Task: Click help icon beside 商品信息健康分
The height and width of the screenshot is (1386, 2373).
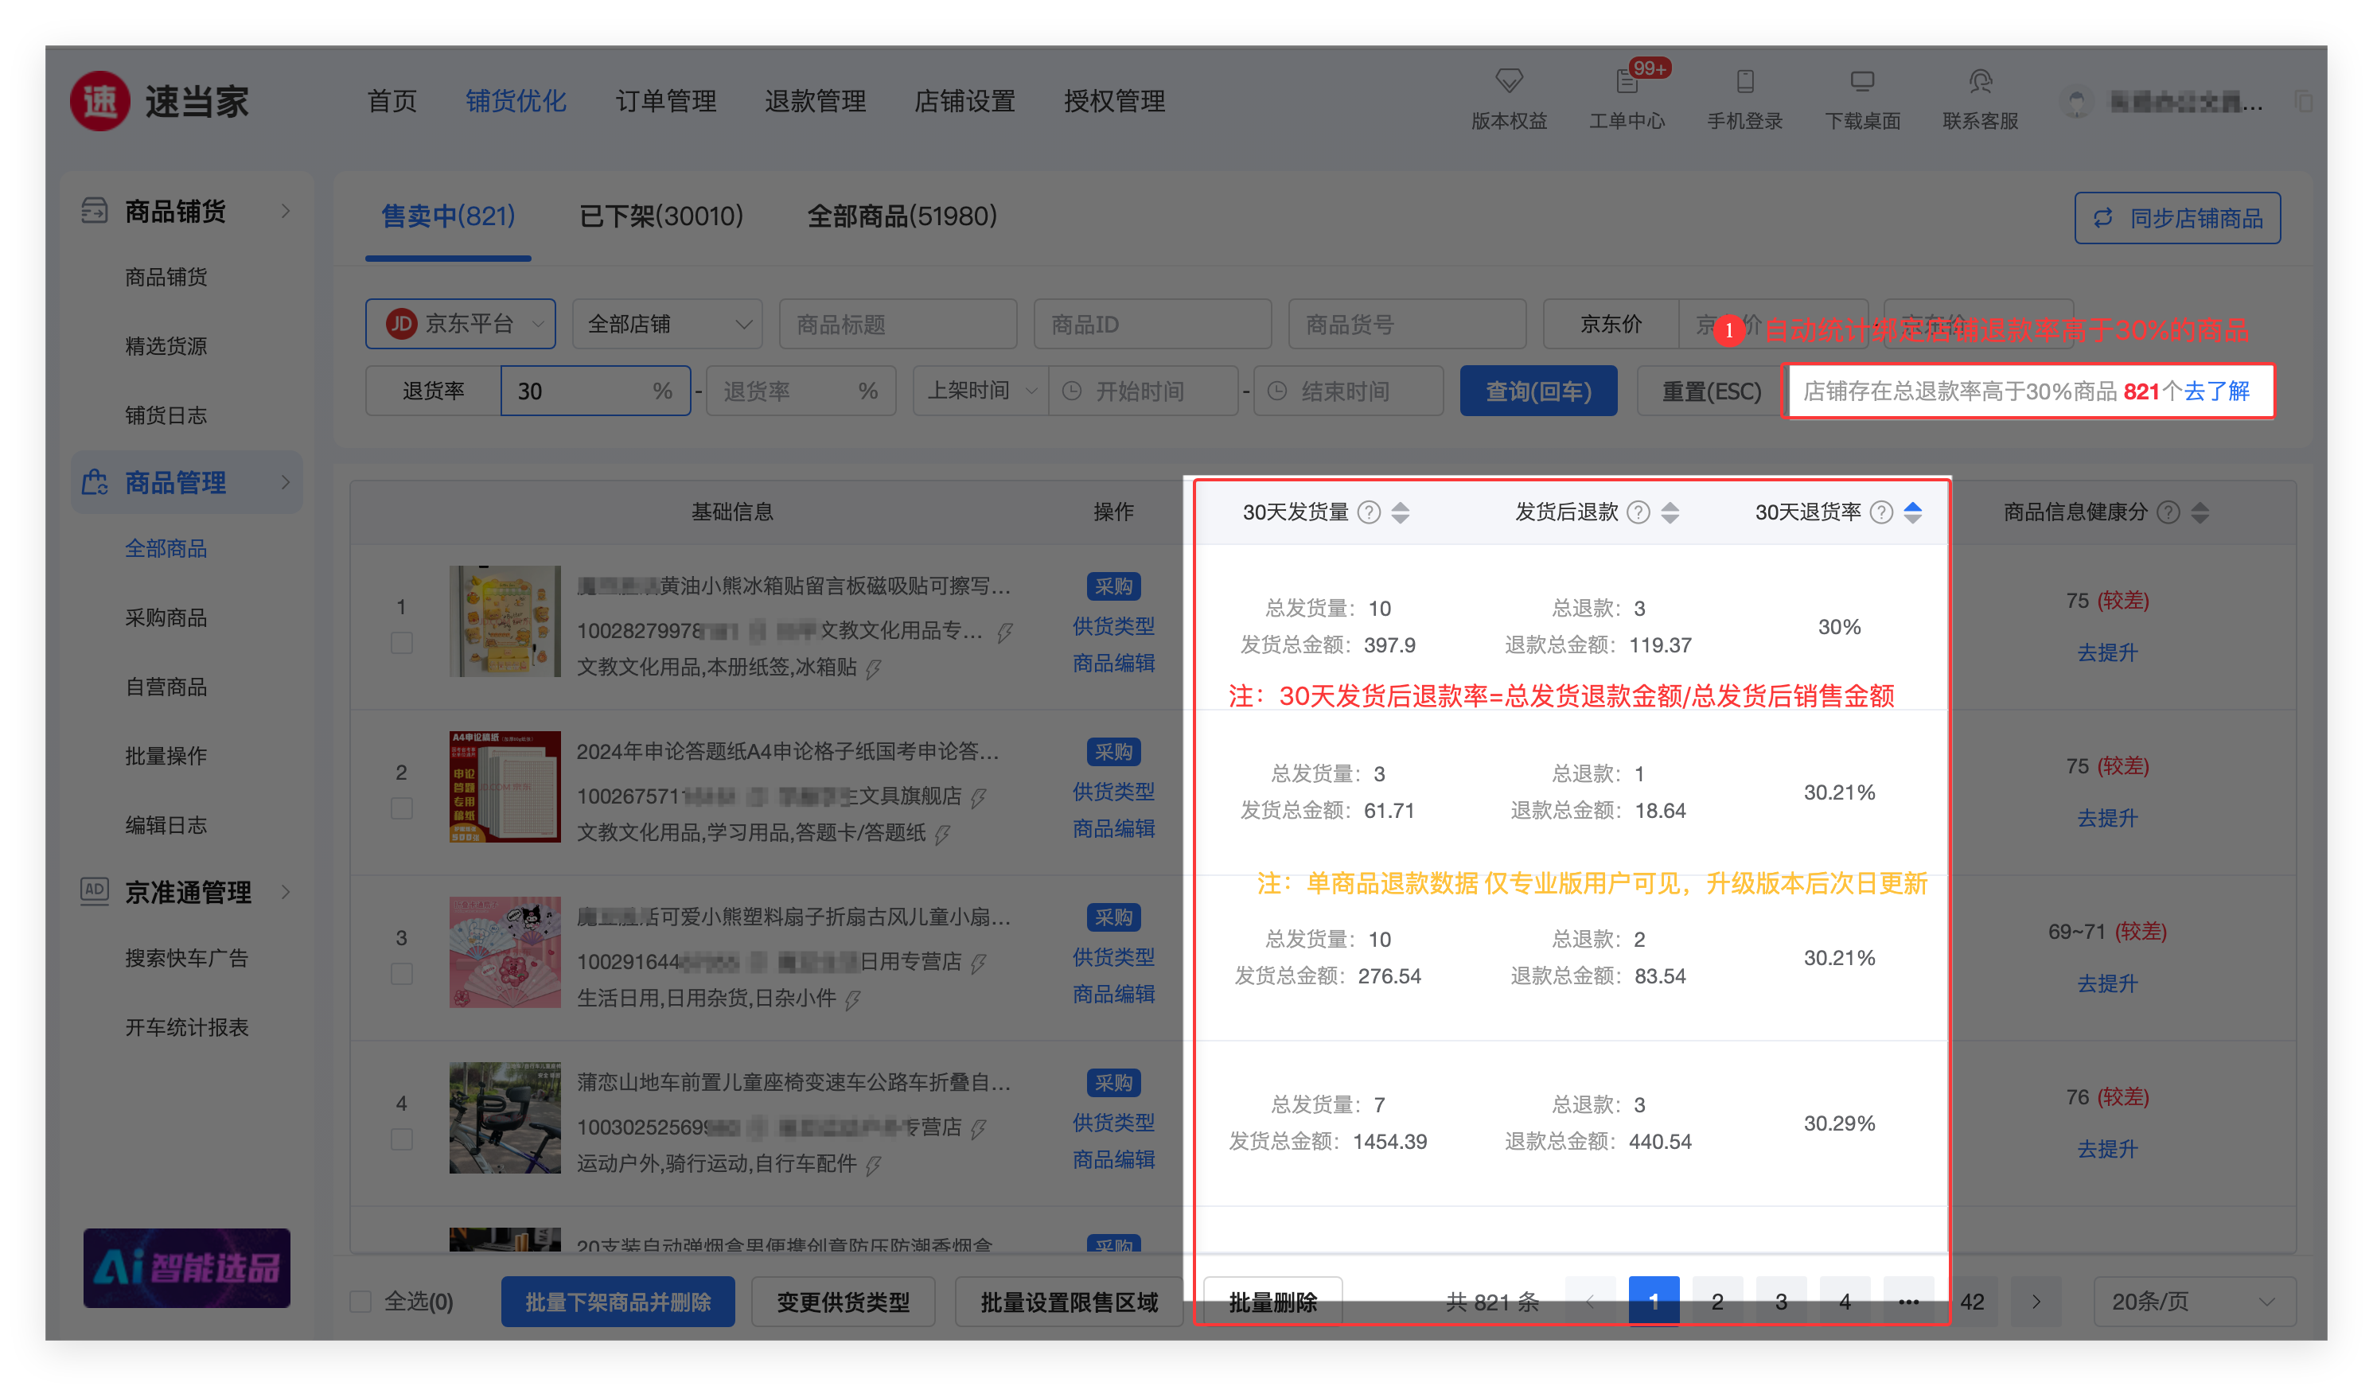Action: pyautogui.click(x=2168, y=512)
